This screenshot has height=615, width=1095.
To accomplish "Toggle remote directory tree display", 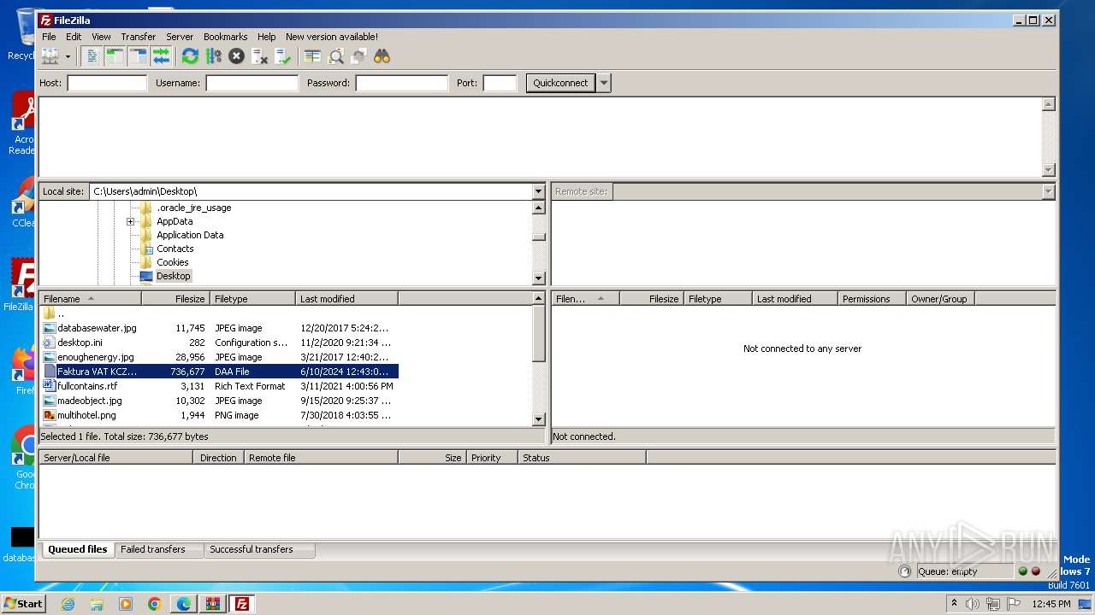I will click(138, 56).
